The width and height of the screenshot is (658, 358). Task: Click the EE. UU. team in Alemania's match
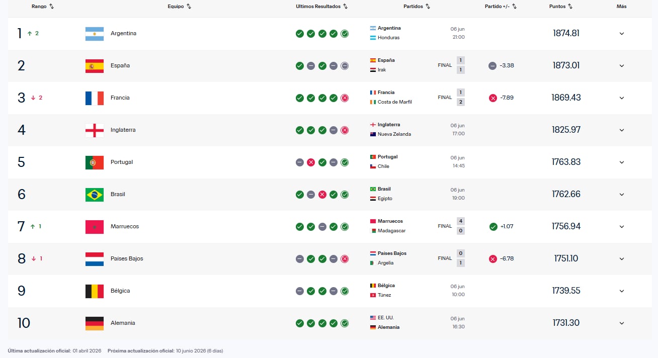click(386, 318)
